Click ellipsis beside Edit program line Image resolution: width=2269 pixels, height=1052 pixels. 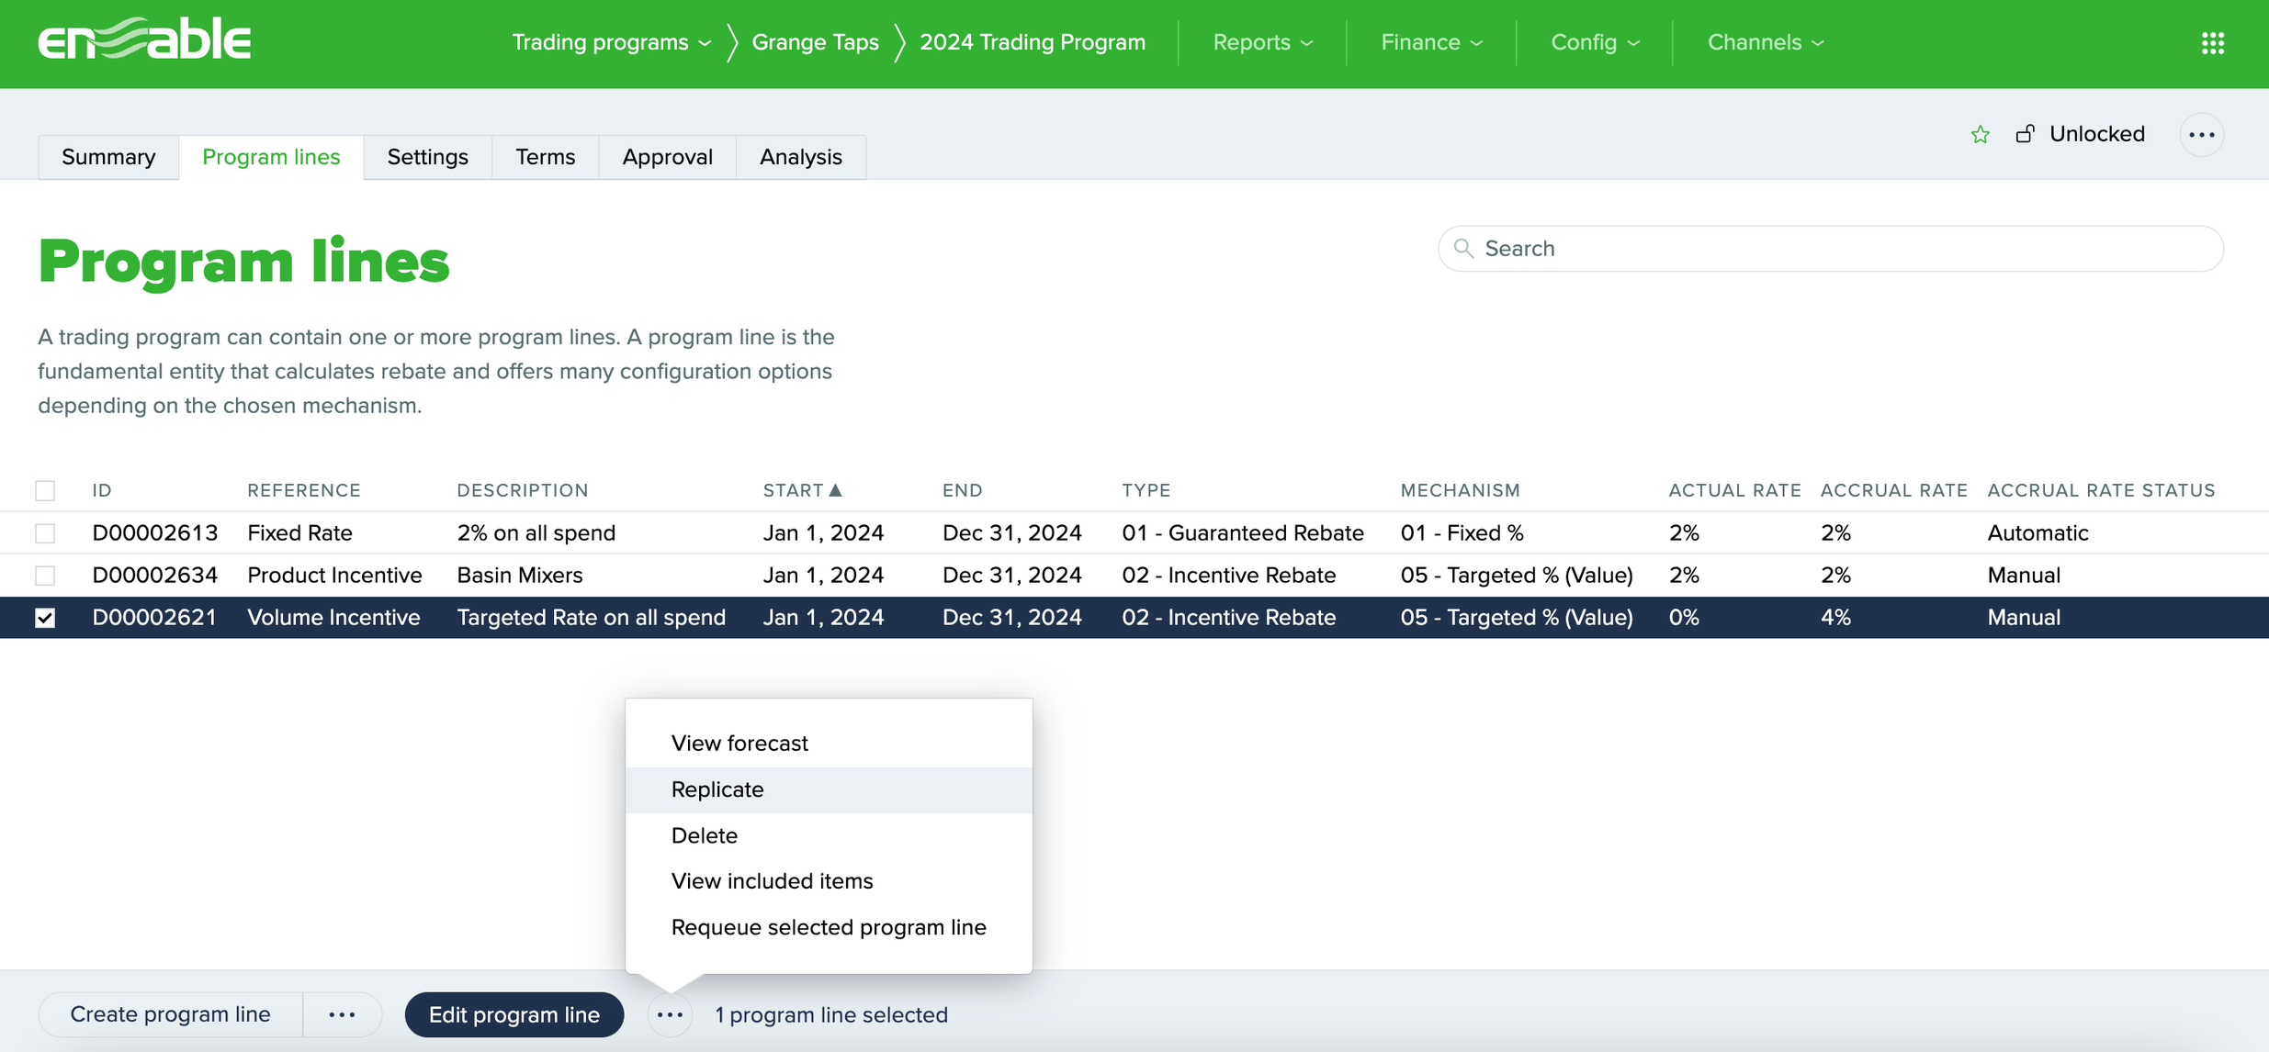pos(670,1014)
